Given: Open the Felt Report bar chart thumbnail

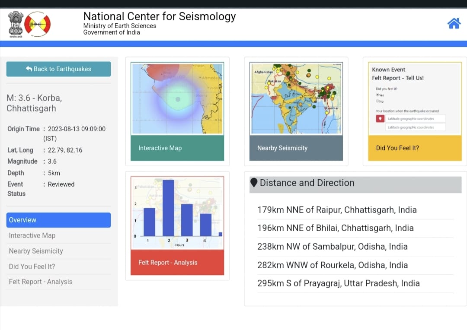Looking at the screenshot, I should [x=177, y=213].
